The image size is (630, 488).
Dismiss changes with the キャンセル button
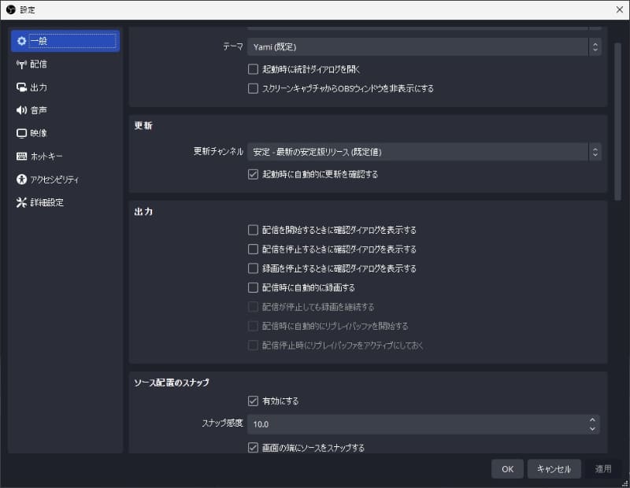(554, 468)
